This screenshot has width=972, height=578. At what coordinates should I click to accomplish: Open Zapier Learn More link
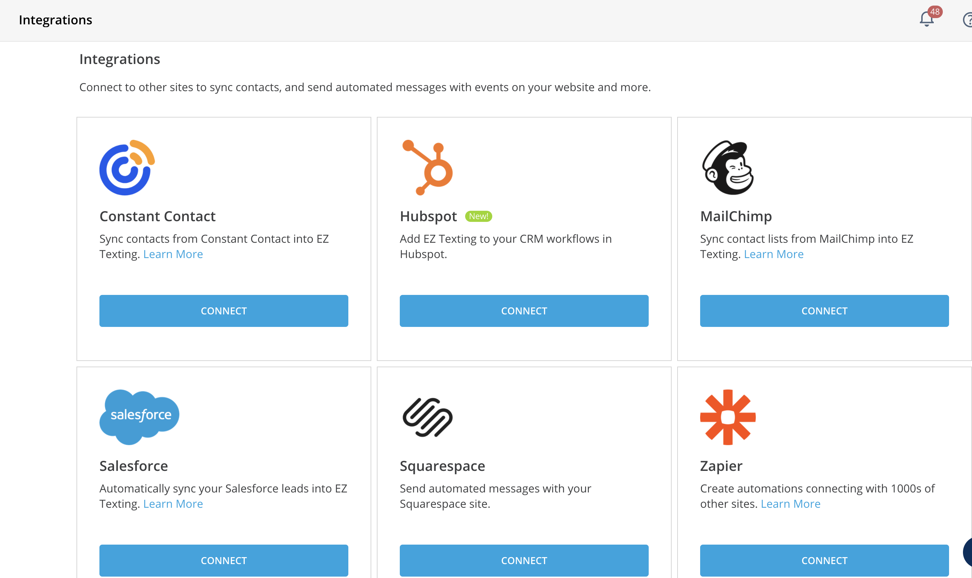[x=790, y=504]
